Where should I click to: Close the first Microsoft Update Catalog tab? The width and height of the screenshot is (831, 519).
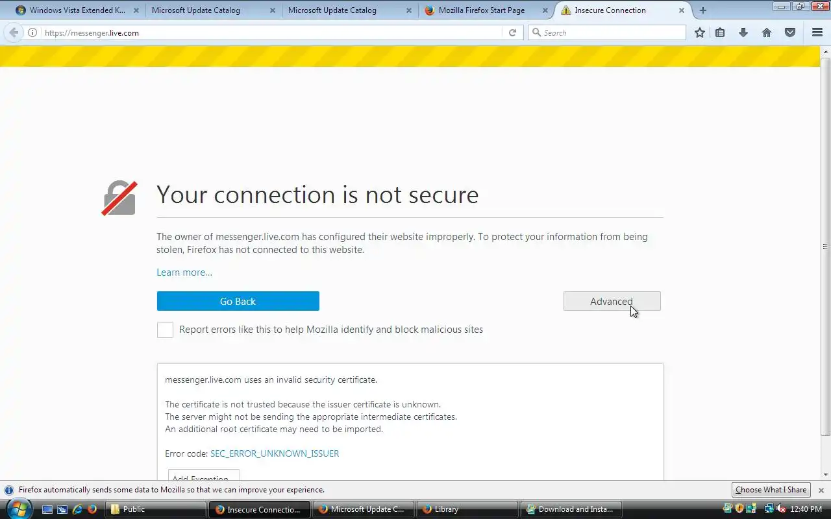pyautogui.click(x=273, y=10)
